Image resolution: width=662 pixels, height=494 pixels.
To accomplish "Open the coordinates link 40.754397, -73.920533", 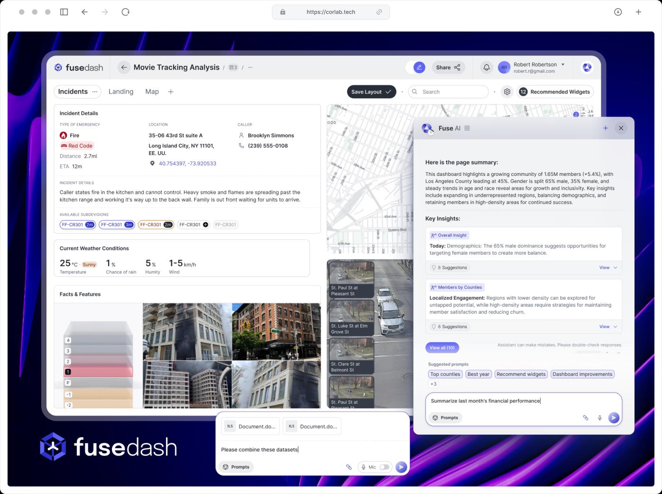I will tap(187, 164).
